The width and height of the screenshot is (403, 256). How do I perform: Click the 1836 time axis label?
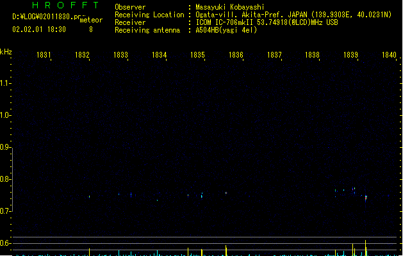[236, 55]
